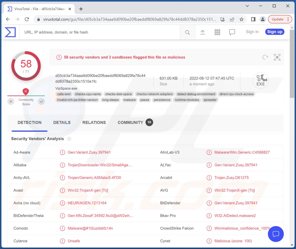The image size is (296, 249).
Task: Click the Sign in link
Action: point(252,32)
